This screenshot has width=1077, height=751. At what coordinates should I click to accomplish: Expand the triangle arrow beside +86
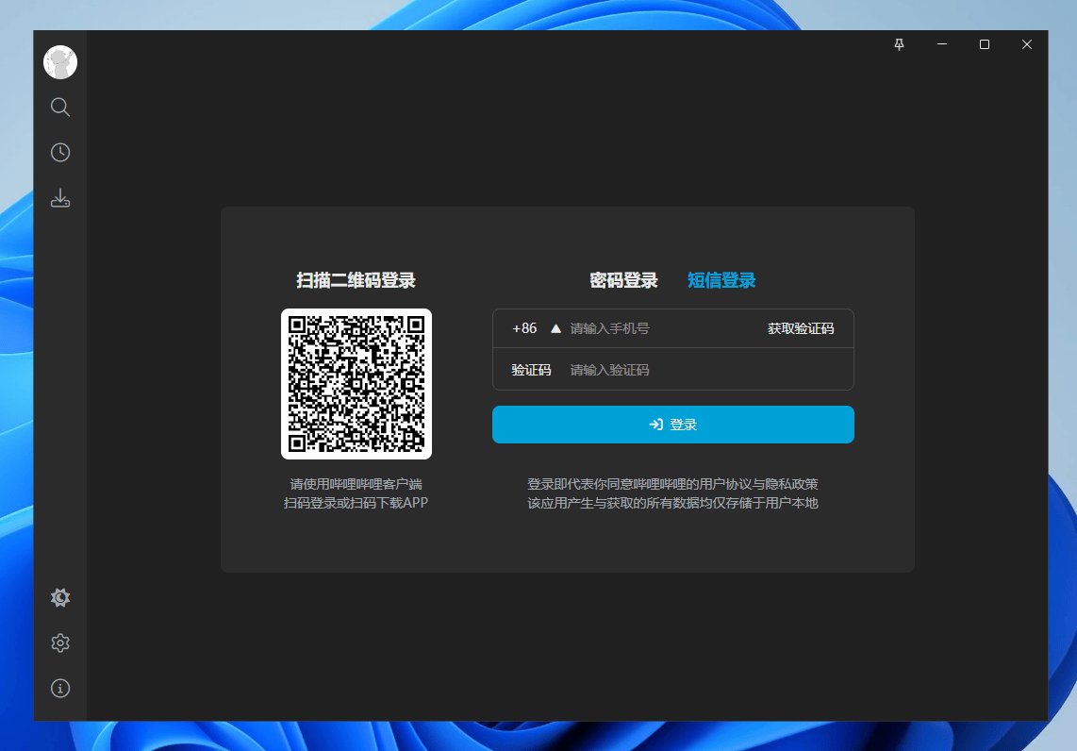[x=555, y=328]
